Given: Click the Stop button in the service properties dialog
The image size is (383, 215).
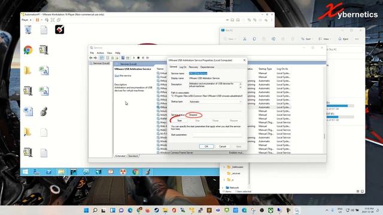Looking at the screenshot, I should (x=197, y=121).
